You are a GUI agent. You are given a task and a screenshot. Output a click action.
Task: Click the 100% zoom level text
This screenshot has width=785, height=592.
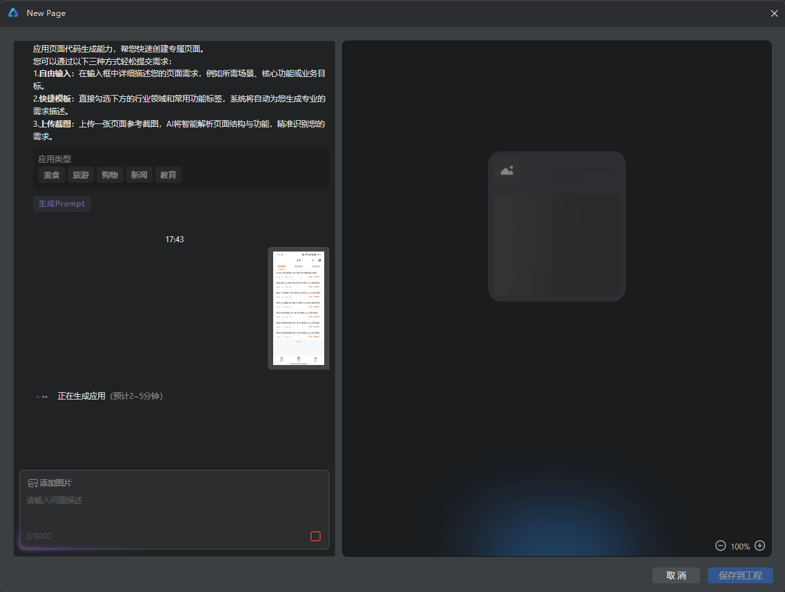(x=740, y=546)
